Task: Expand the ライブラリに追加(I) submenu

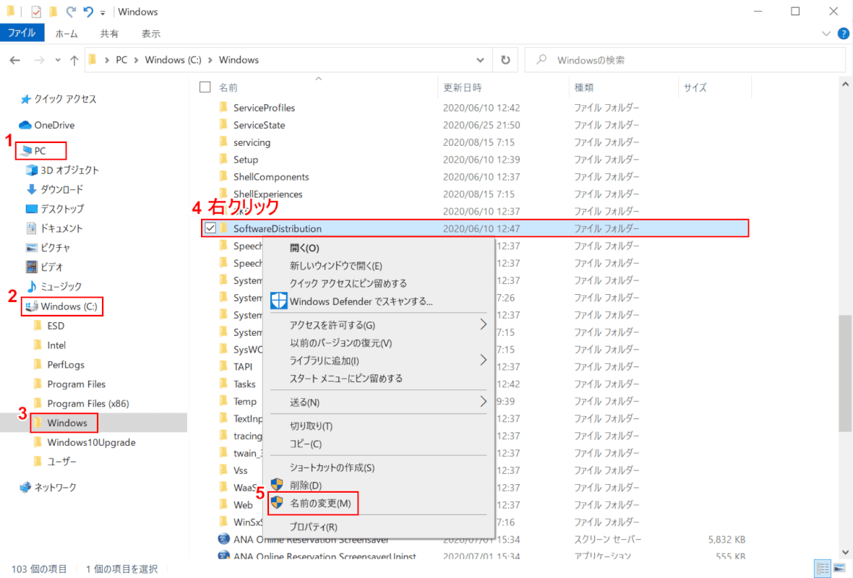Action: click(x=380, y=361)
